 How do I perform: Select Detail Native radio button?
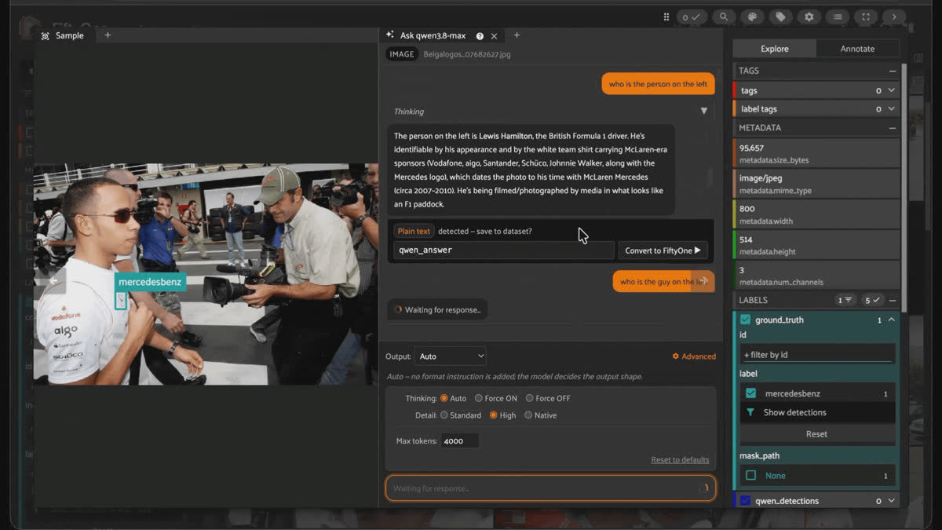[x=528, y=415]
